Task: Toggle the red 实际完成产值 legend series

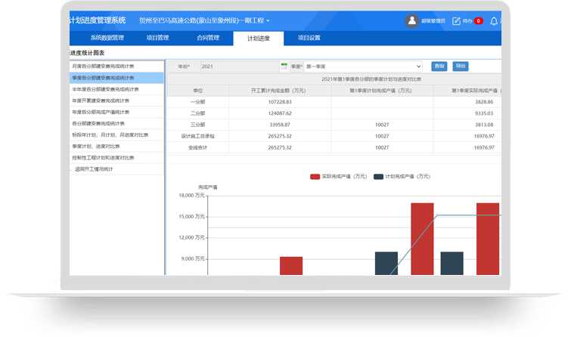Action: tap(315, 176)
